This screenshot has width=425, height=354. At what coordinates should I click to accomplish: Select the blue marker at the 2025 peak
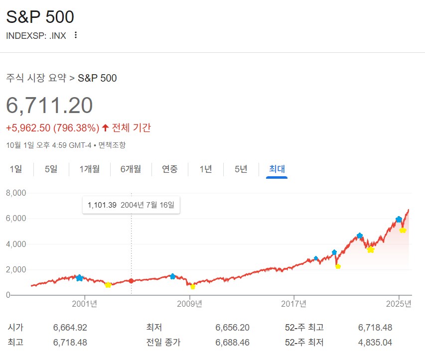point(399,219)
